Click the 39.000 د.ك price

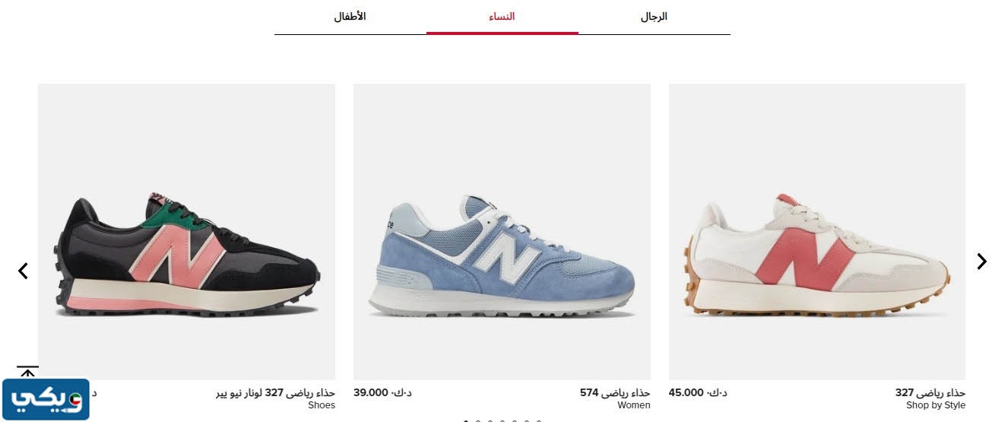coord(382,393)
